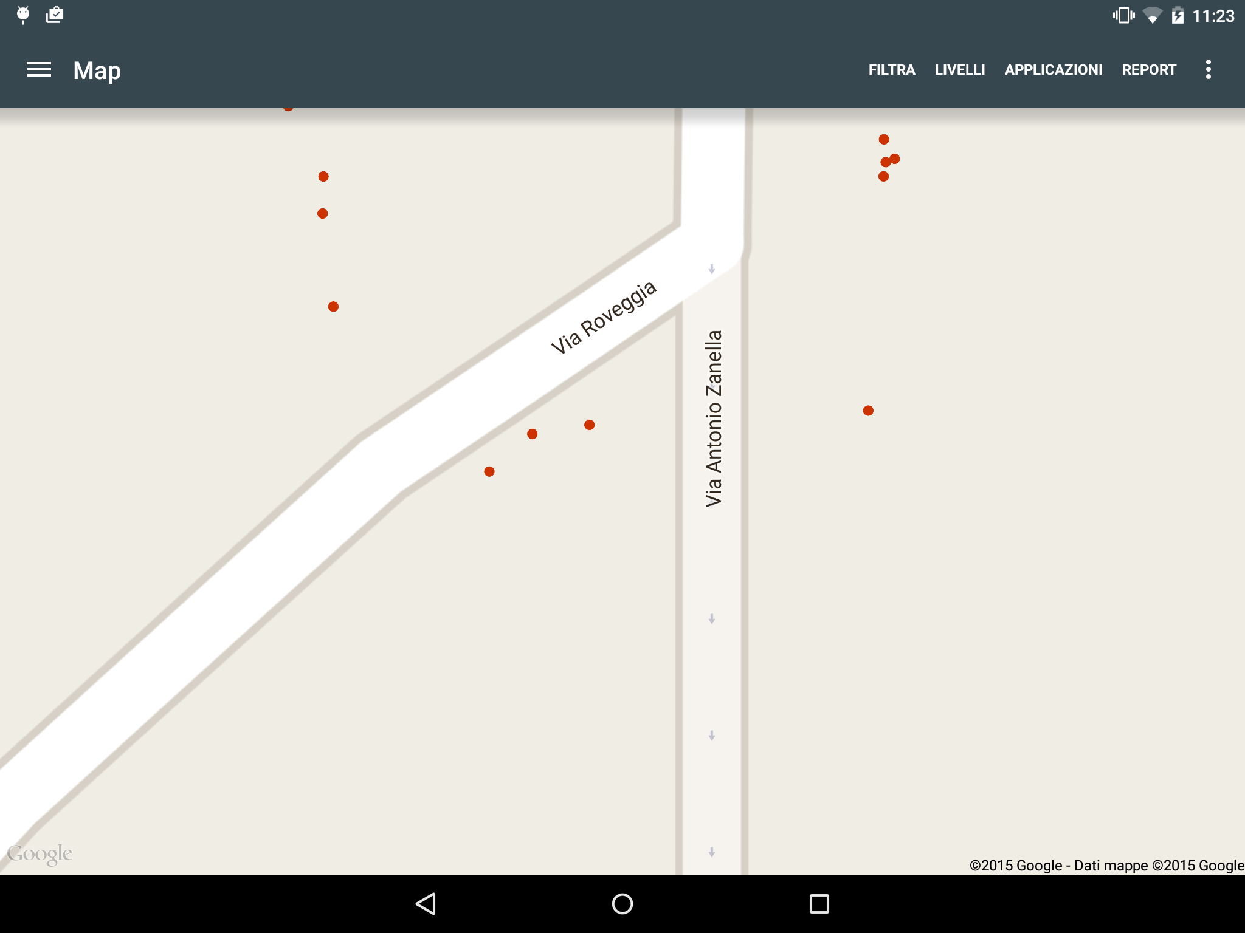Open the LIVELLI layers menu

tap(959, 70)
